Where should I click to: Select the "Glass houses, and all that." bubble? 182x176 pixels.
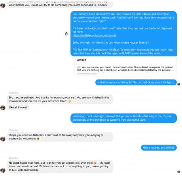pyautogui.click(x=159, y=148)
